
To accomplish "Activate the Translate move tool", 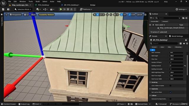I will coord(97,15).
